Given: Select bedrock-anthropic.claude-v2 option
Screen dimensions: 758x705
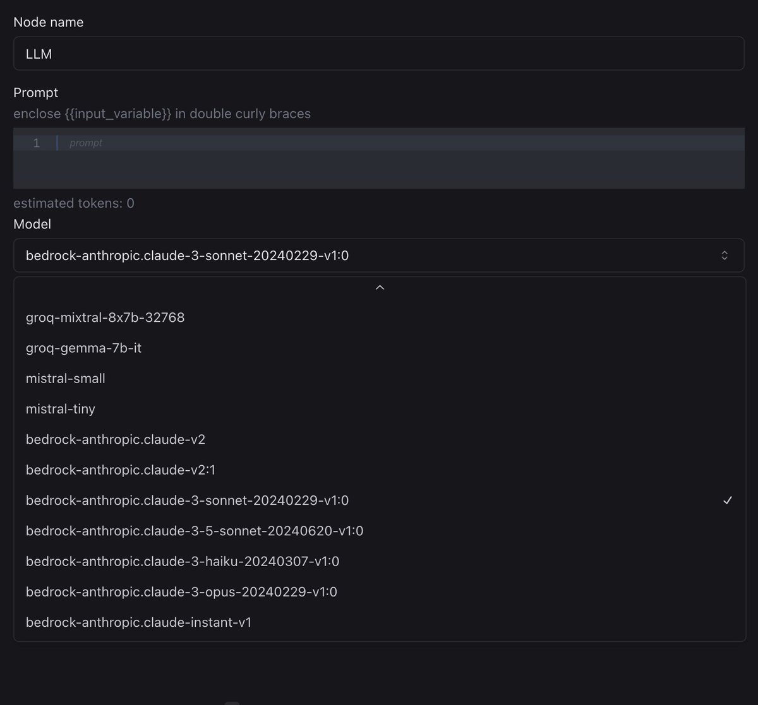Looking at the screenshot, I should pos(380,439).
